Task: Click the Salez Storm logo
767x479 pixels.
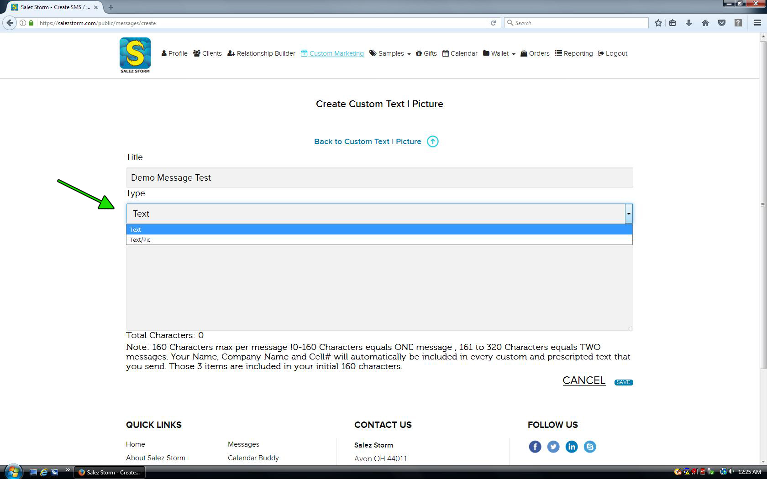Action: [x=135, y=55]
